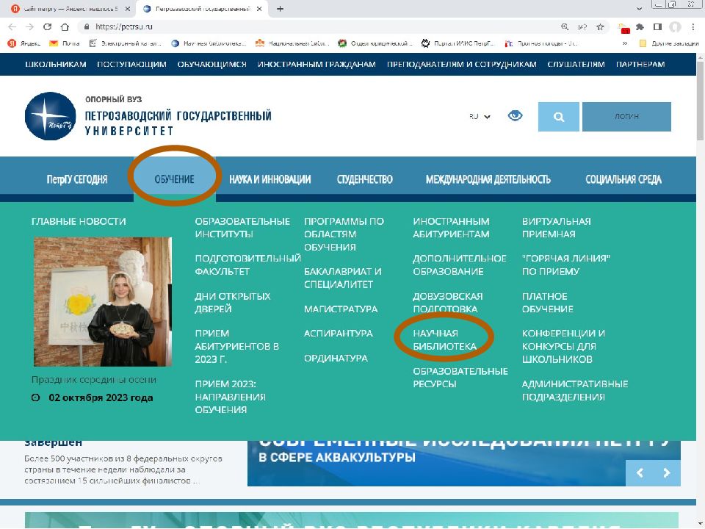
Task: Click the browser reload page icon
Action: pos(48,26)
